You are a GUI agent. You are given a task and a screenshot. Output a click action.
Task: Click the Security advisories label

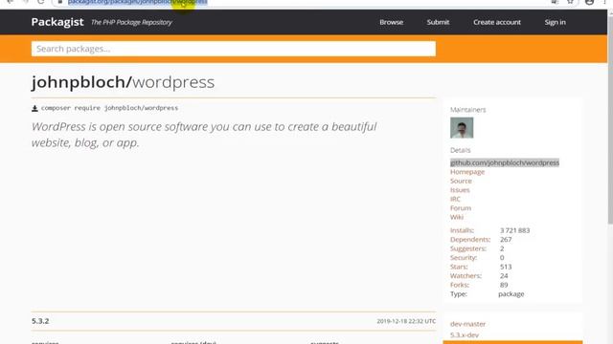point(464,257)
